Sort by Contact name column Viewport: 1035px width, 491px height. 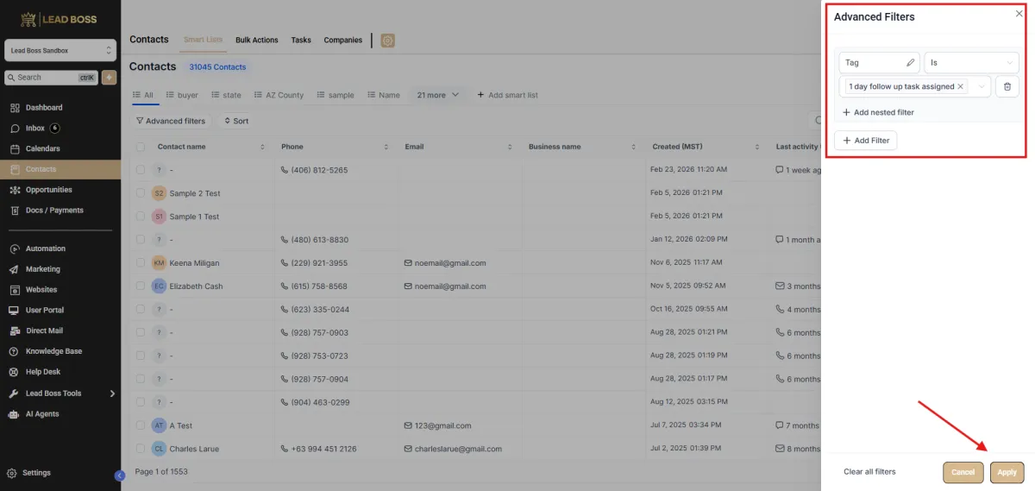(262, 147)
